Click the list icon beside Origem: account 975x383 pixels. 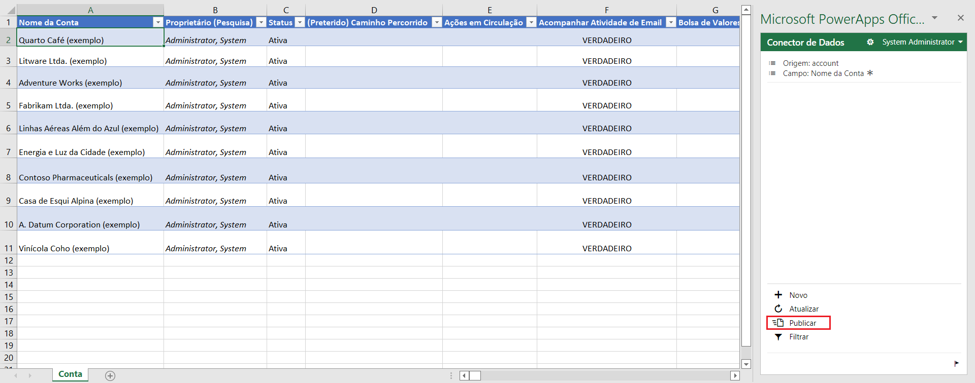(x=772, y=63)
